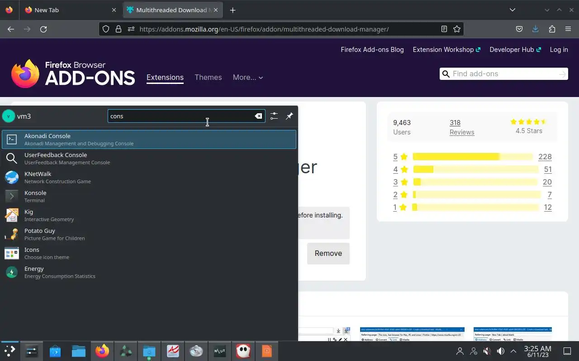Viewport: 579px width, 361px height.
Task: Click Log in link
Action: coord(559,50)
